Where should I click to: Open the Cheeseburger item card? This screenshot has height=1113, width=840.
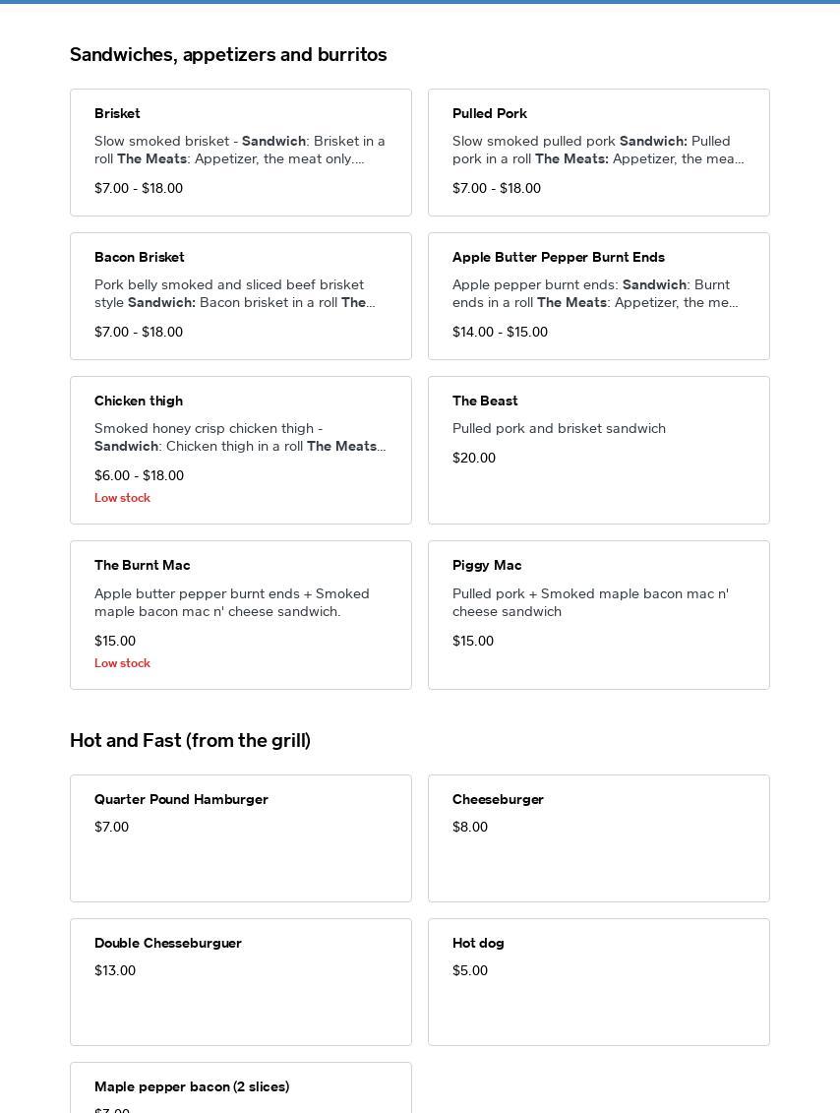pos(598,838)
